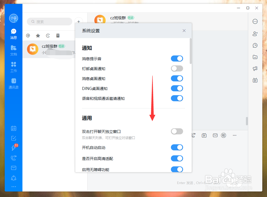Click the chat area scrollbar thumb
The image size is (267, 197).
[x=247, y=121]
